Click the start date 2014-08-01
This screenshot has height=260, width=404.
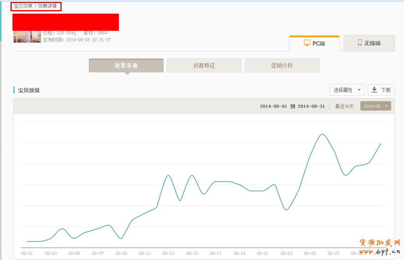coord(273,106)
